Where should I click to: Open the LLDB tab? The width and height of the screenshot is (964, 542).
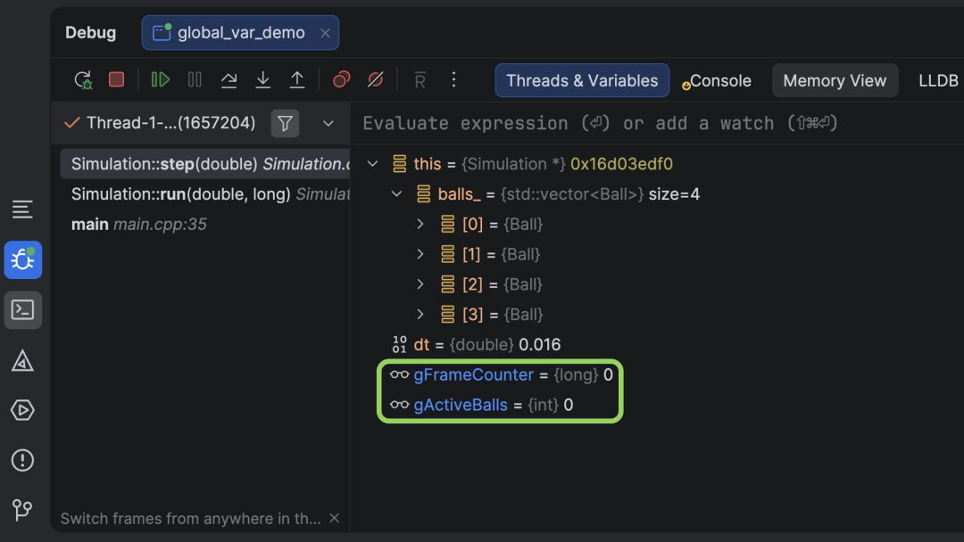938,80
